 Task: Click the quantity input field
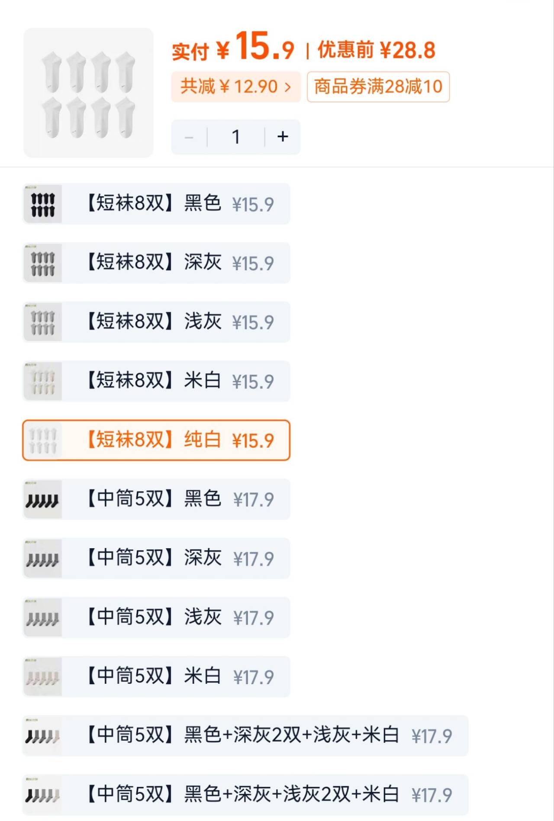[236, 137]
